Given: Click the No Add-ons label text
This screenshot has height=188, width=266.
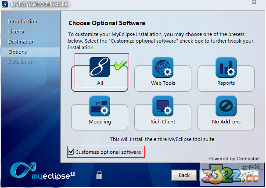Looking at the screenshot, I should [226, 122].
